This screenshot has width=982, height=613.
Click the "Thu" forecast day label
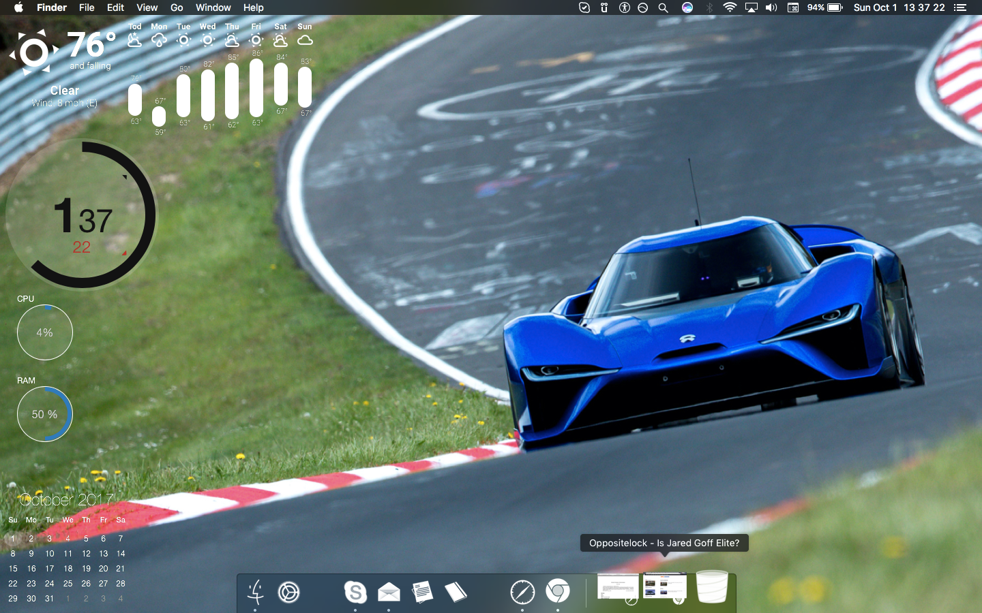click(x=232, y=27)
